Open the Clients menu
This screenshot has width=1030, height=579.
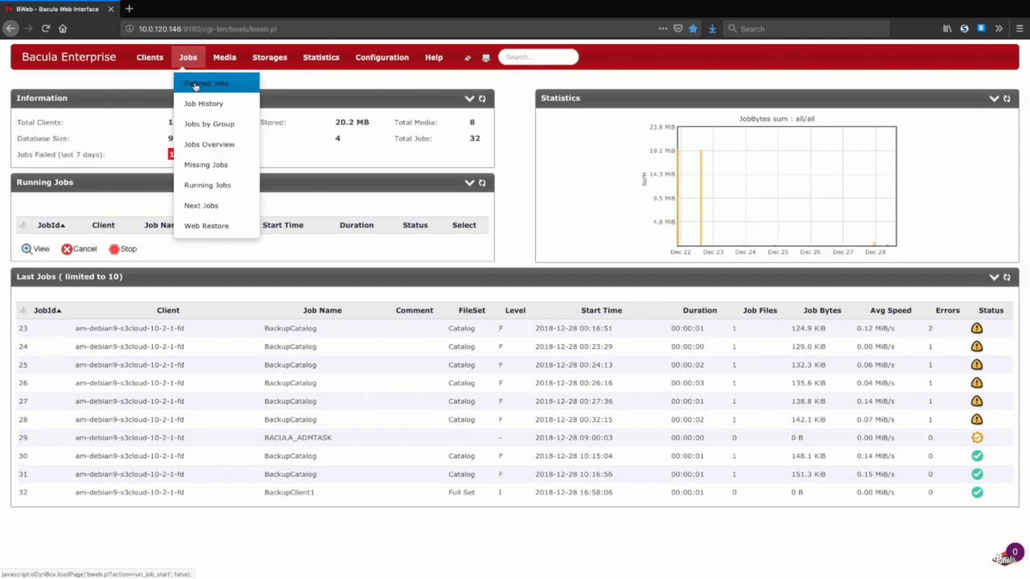pos(150,57)
